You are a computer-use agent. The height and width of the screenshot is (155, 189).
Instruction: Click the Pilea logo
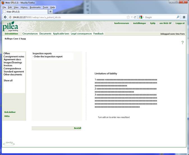[x=11, y=27]
